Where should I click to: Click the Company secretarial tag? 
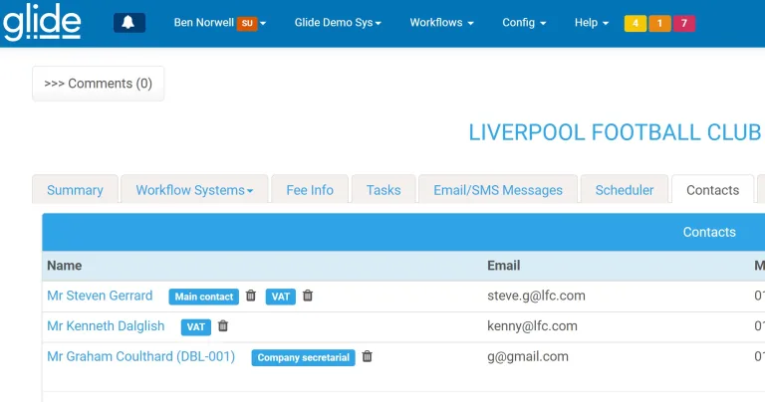click(304, 357)
